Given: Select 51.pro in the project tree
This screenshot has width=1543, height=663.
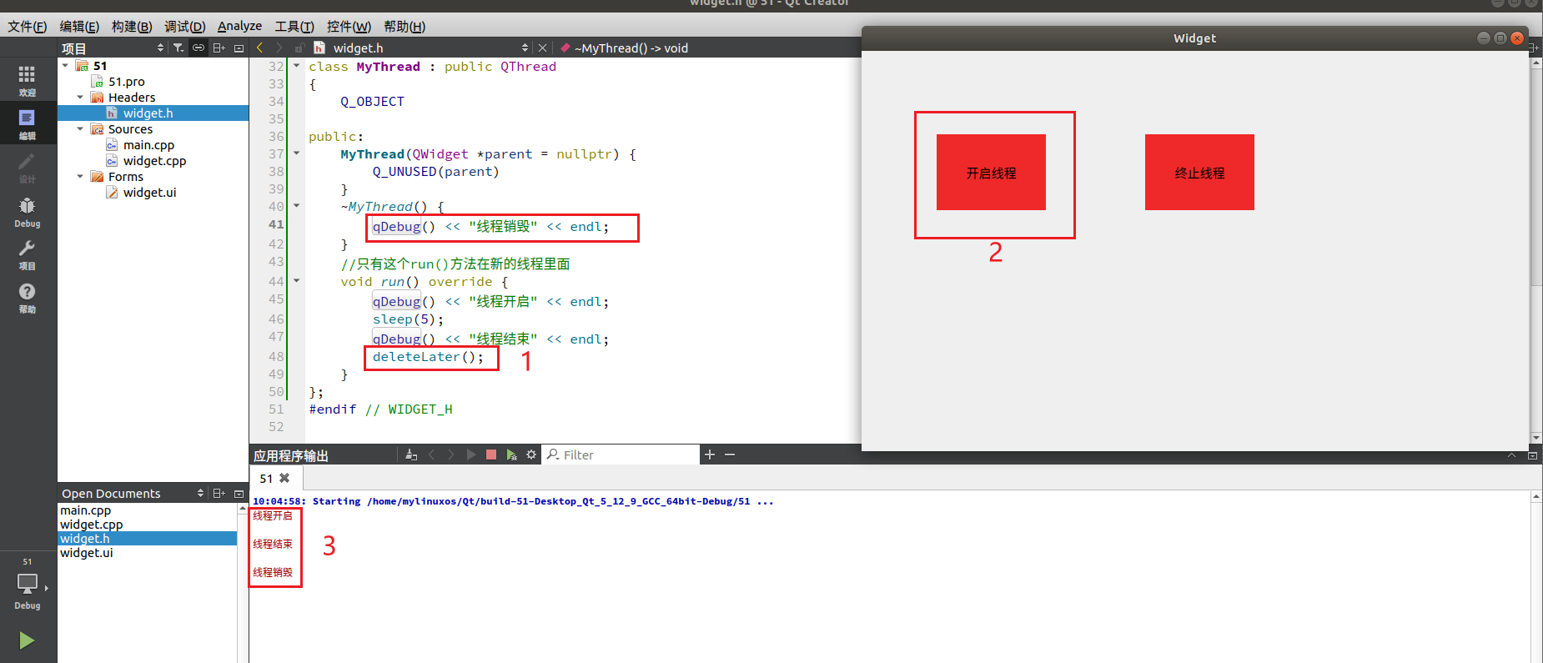Looking at the screenshot, I should 126,82.
